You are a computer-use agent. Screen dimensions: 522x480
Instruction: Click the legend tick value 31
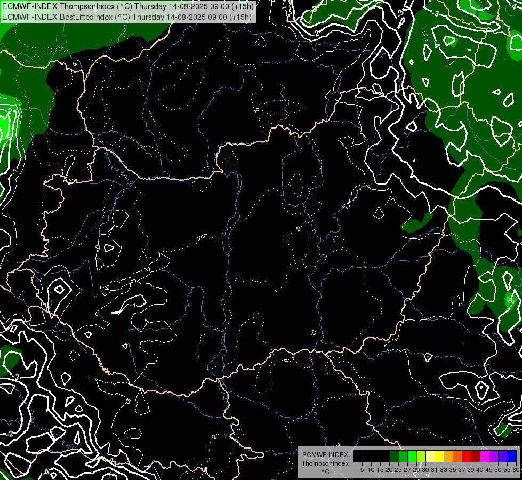pyautogui.click(x=435, y=470)
